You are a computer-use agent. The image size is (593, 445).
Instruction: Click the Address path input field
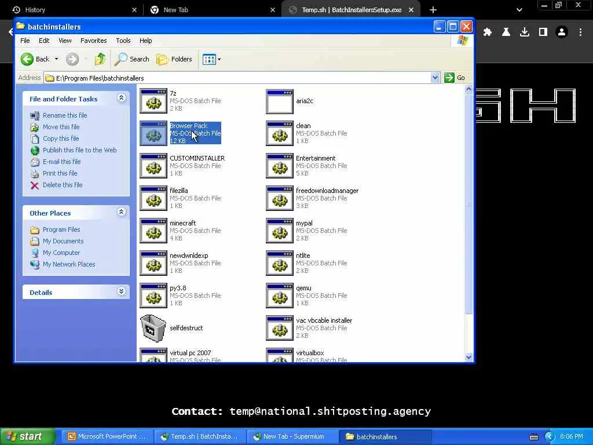pyautogui.click(x=242, y=78)
